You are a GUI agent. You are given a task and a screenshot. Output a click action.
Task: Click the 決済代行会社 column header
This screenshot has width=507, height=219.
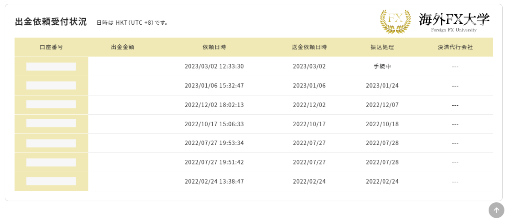[x=455, y=47]
